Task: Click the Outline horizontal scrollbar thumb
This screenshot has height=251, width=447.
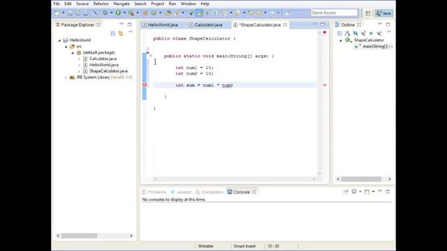Action: coord(361,179)
